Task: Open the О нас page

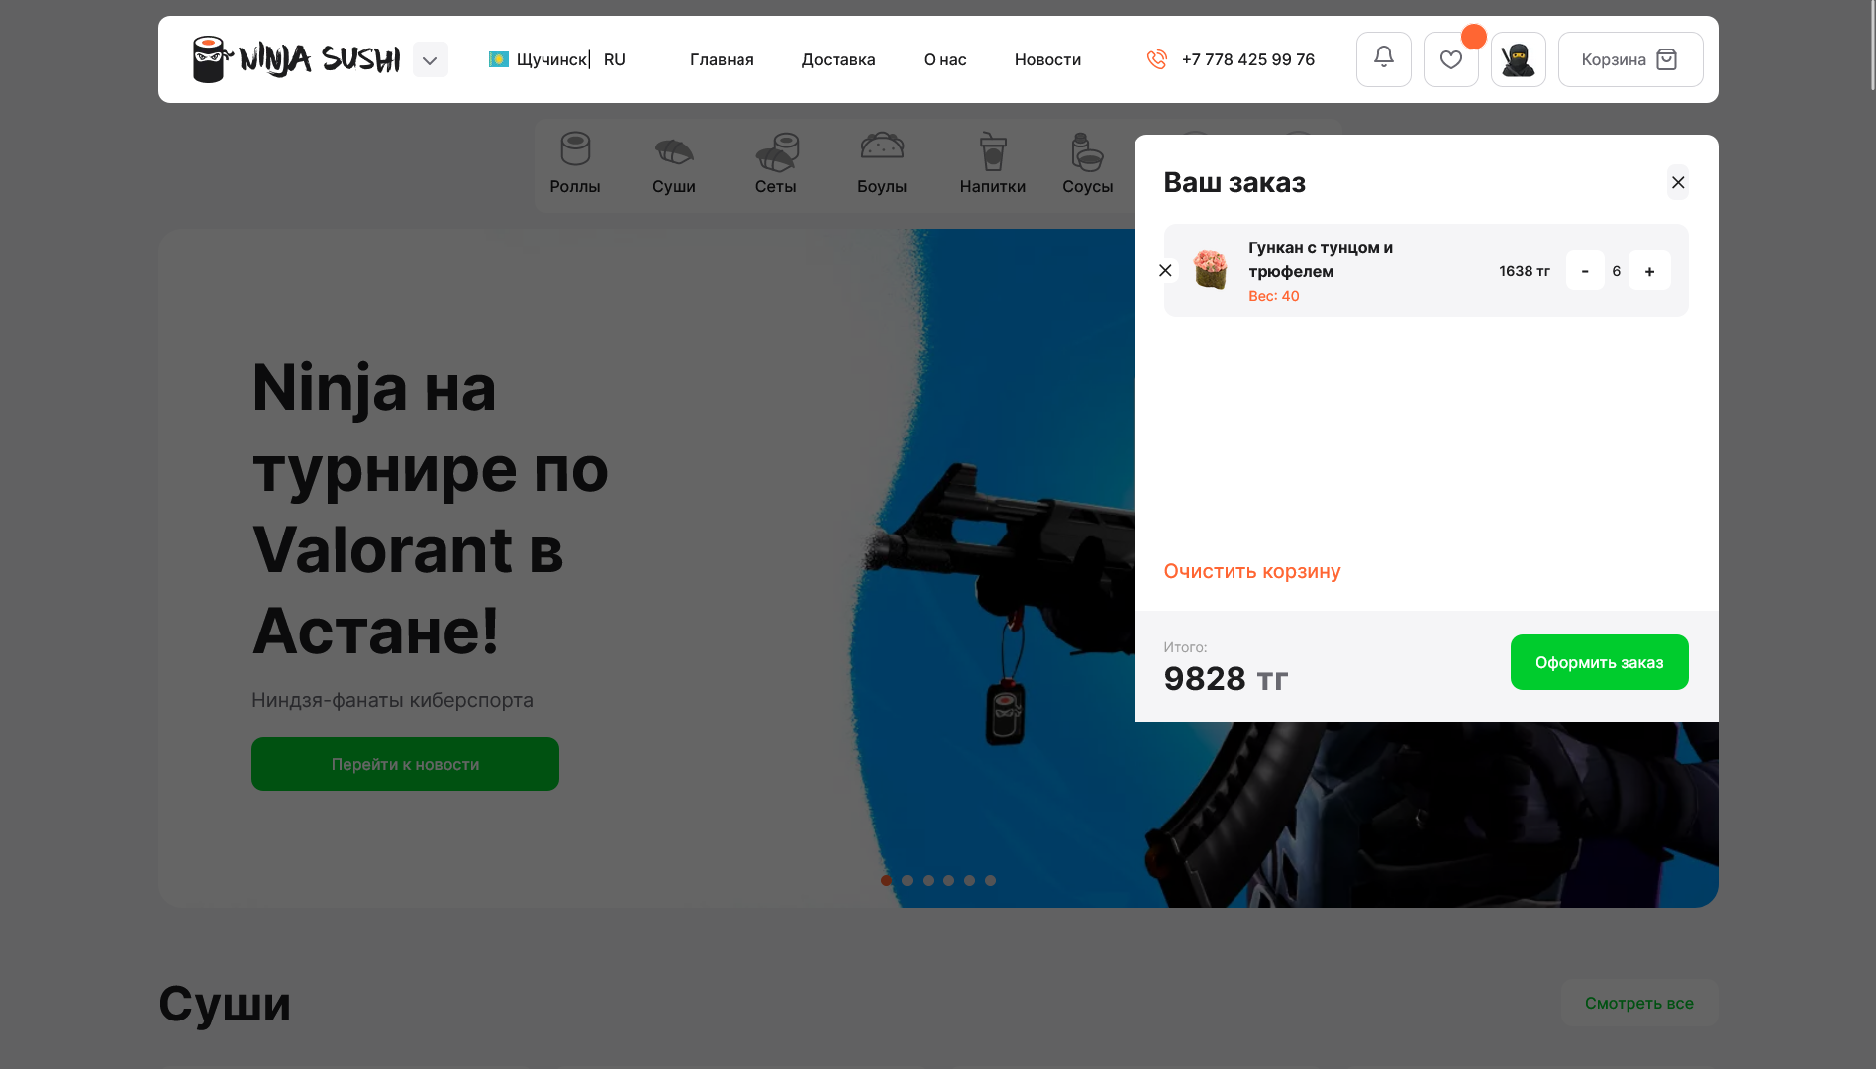Action: [x=945, y=59]
